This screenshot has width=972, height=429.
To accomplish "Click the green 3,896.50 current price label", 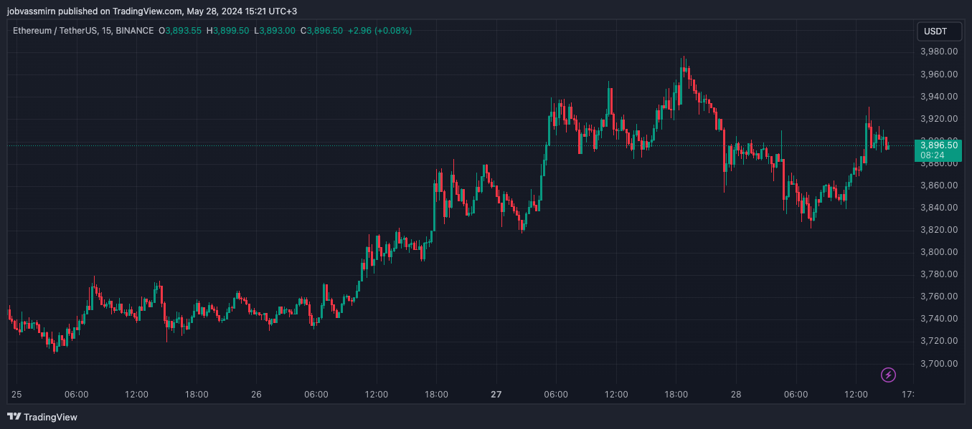I will click(x=938, y=145).
